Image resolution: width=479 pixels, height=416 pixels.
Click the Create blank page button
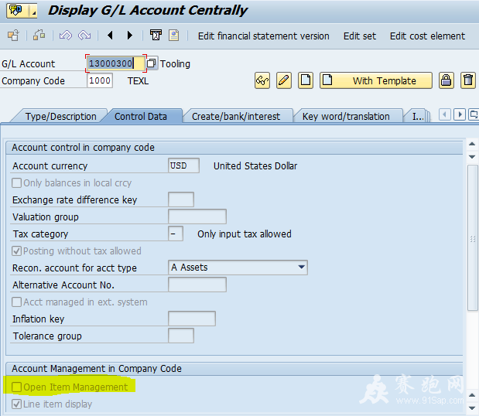(306, 80)
